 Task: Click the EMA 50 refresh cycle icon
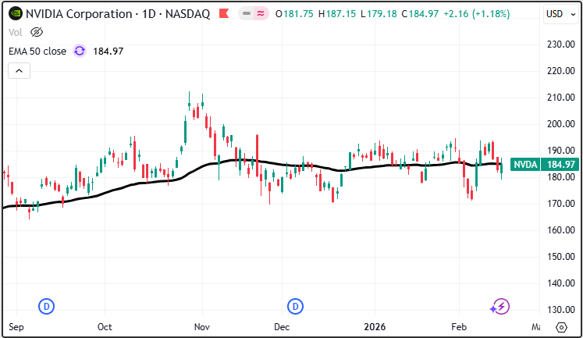(80, 51)
